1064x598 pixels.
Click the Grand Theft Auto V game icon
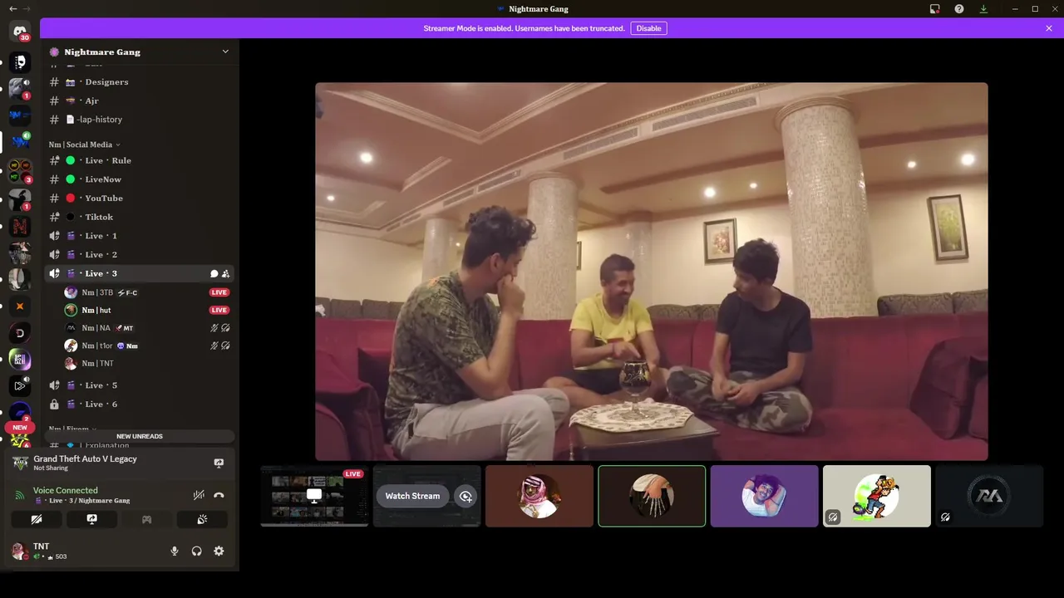(x=20, y=463)
